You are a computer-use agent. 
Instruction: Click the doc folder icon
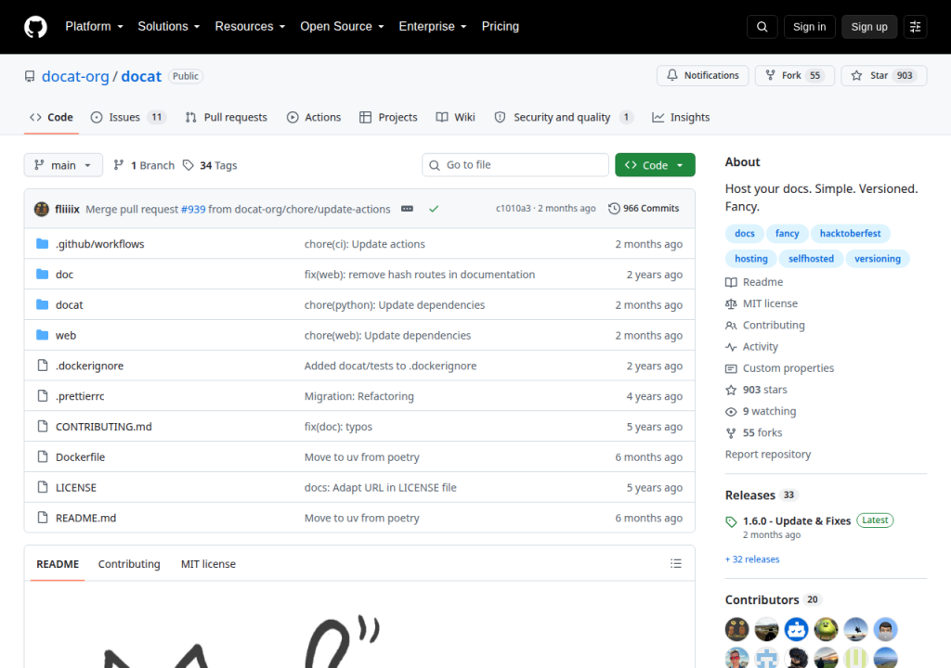tap(42, 274)
